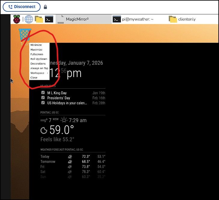This screenshot has width=219, height=200.
Task: Open the Raspberry Pi main menu
Action: click(17, 19)
